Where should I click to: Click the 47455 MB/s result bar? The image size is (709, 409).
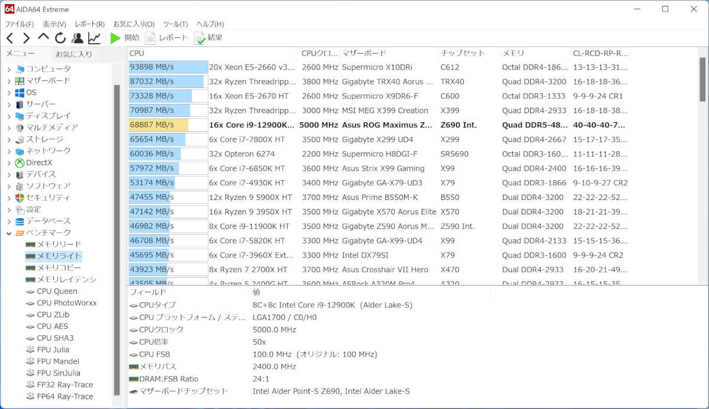tap(168, 197)
